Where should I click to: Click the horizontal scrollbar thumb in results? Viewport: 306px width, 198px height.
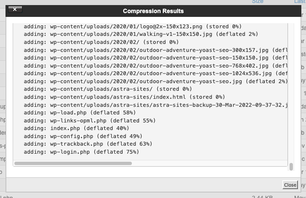[73, 163]
